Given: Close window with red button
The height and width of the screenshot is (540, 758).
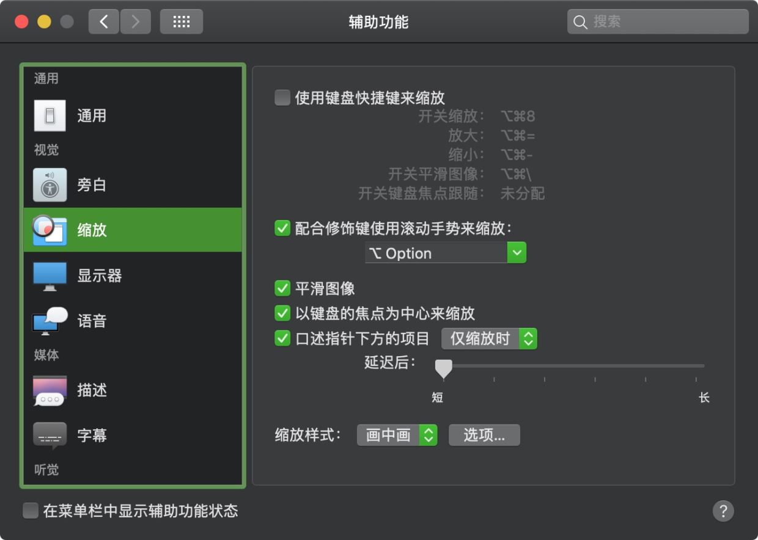Looking at the screenshot, I should click(x=22, y=22).
